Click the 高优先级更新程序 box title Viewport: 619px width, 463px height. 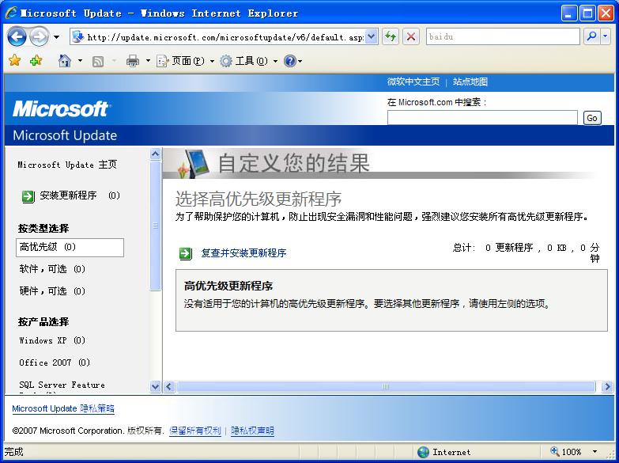pos(228,286)
